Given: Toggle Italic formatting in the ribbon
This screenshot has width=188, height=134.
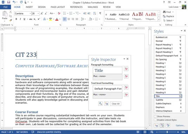Looking at the screenshot, I should [x=20, y=19].
